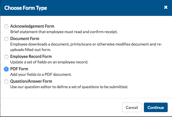
Task: Click the Choose Form Type header title
Action: [x=26, y=8]
